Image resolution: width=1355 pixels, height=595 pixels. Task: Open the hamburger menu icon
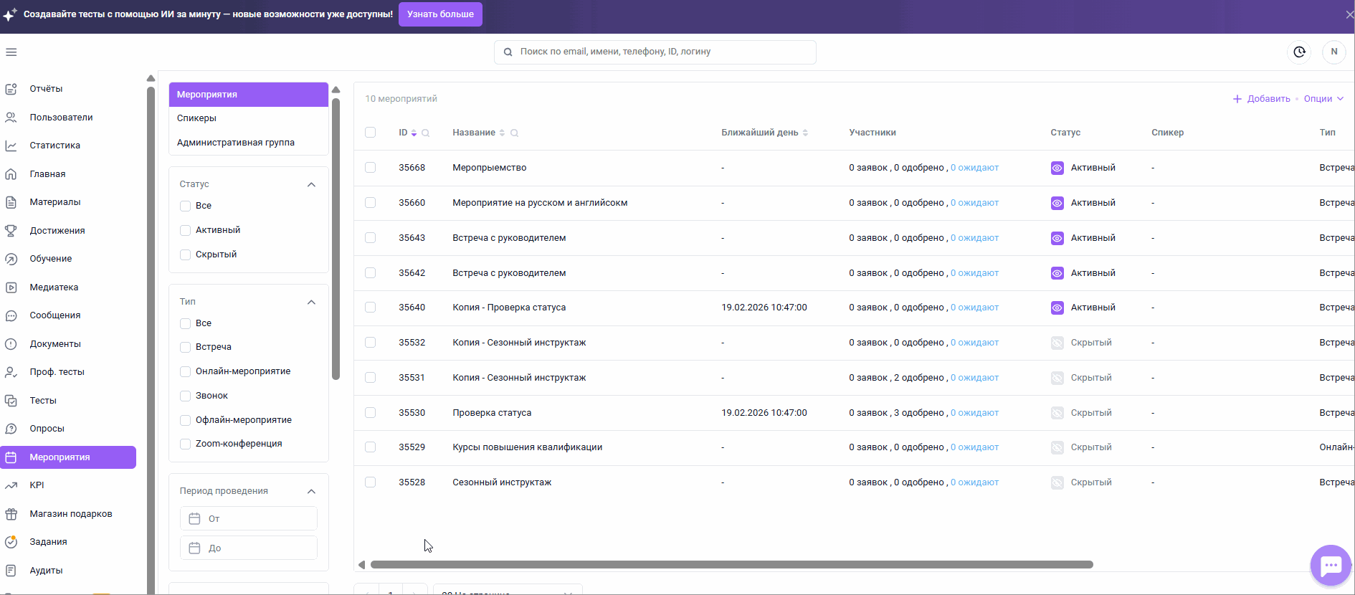tap(11, 52)
